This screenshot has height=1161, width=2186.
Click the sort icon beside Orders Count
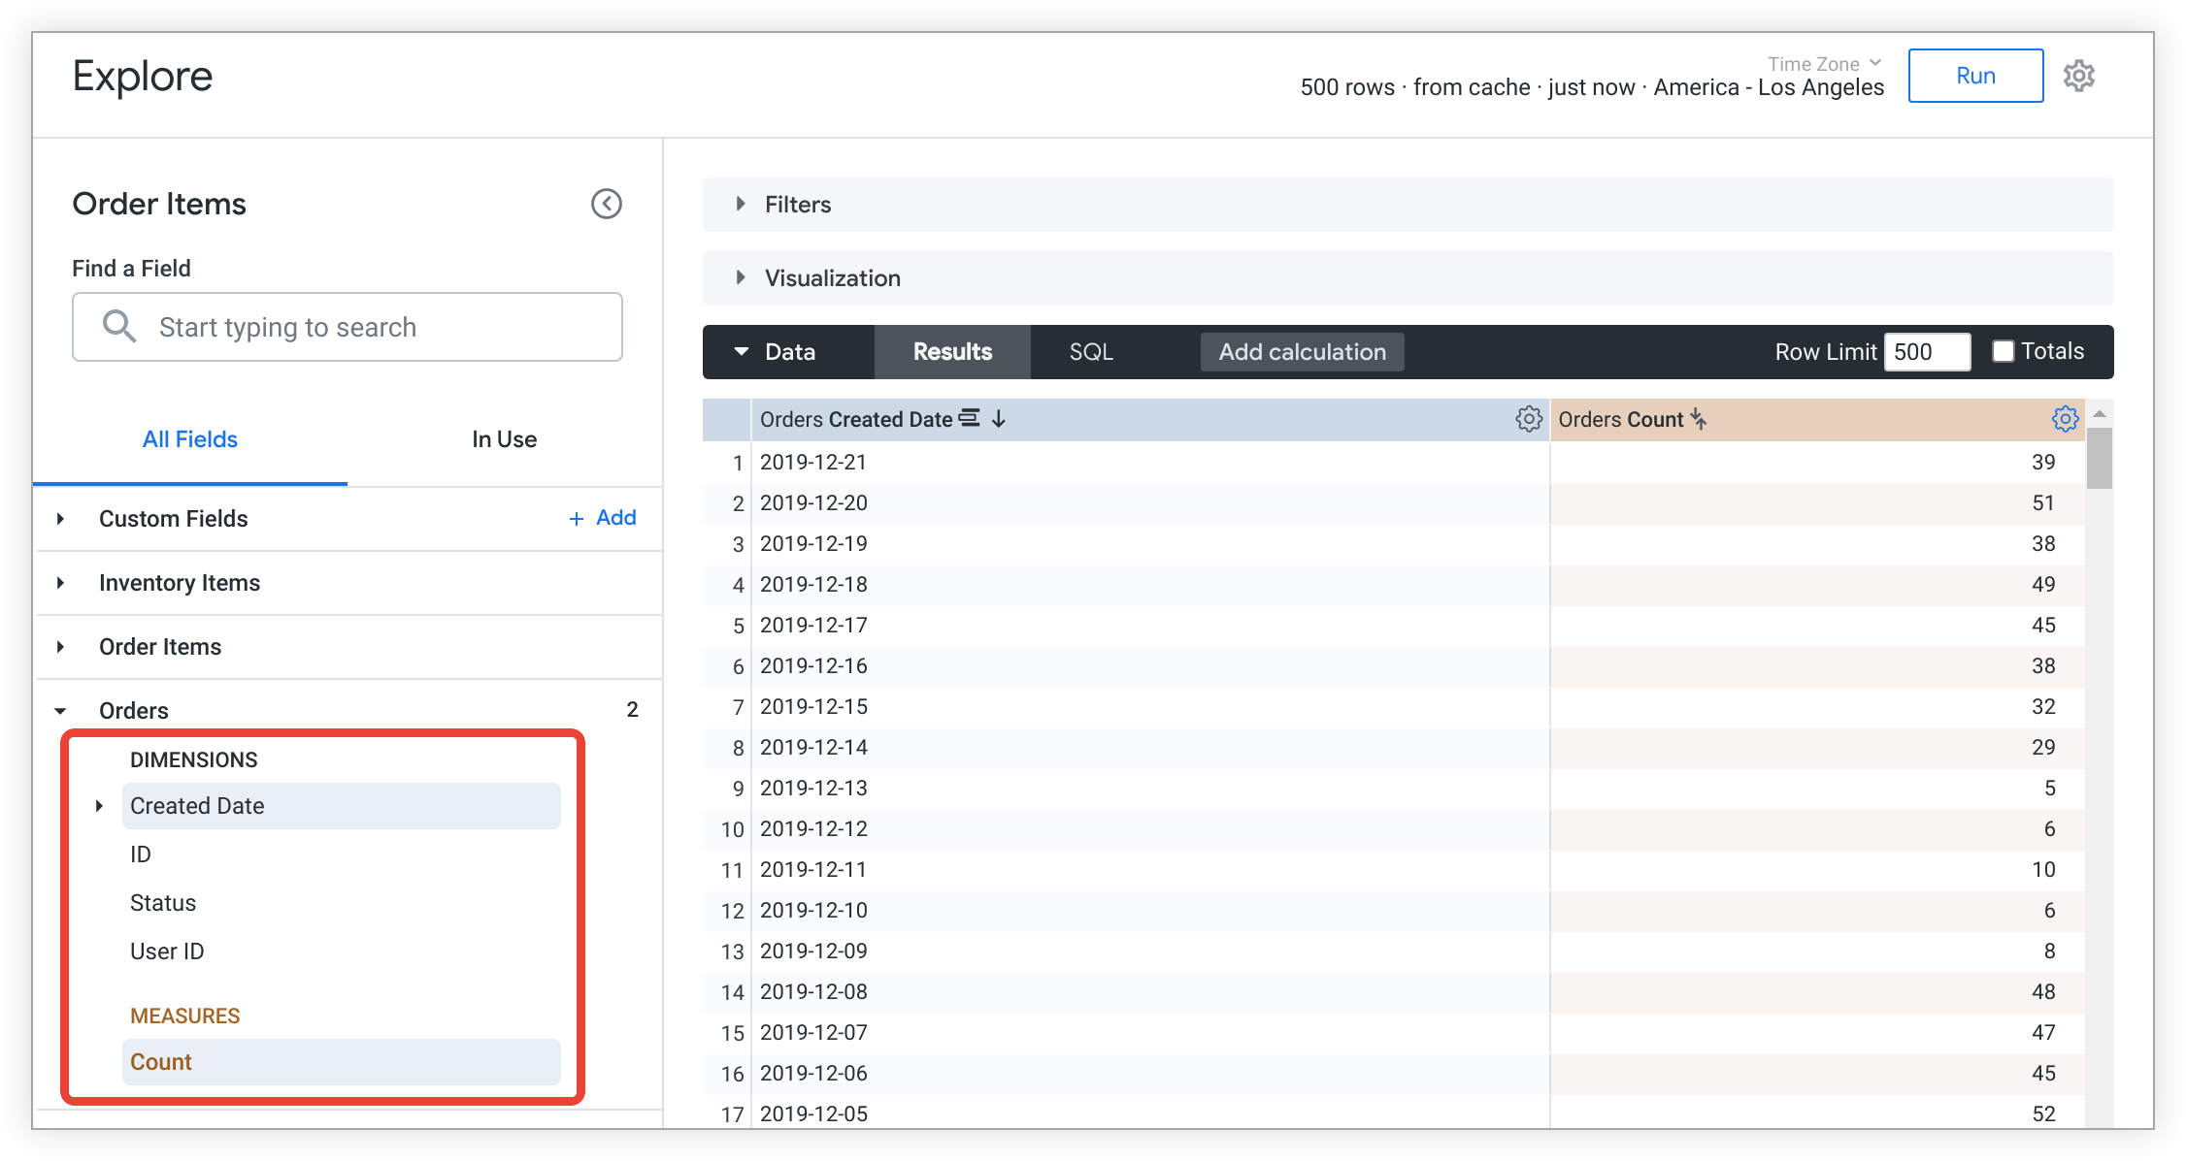point(1699,419)
